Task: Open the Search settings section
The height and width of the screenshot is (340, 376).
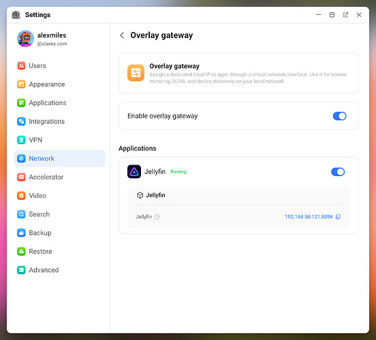Action: coord(59,214)
